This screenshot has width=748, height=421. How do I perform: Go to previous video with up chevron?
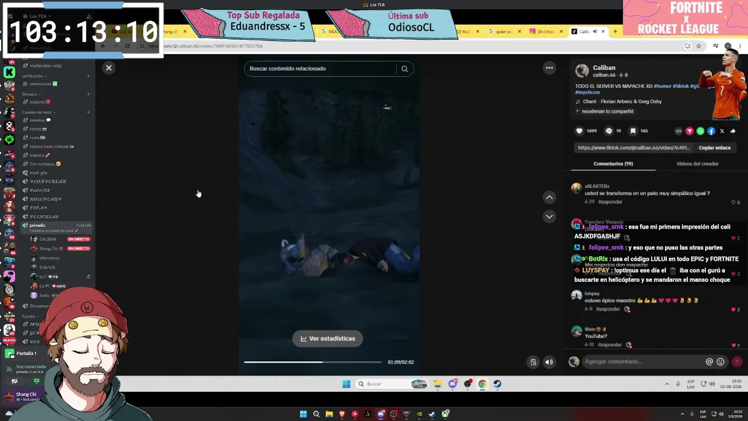(549, 198)
